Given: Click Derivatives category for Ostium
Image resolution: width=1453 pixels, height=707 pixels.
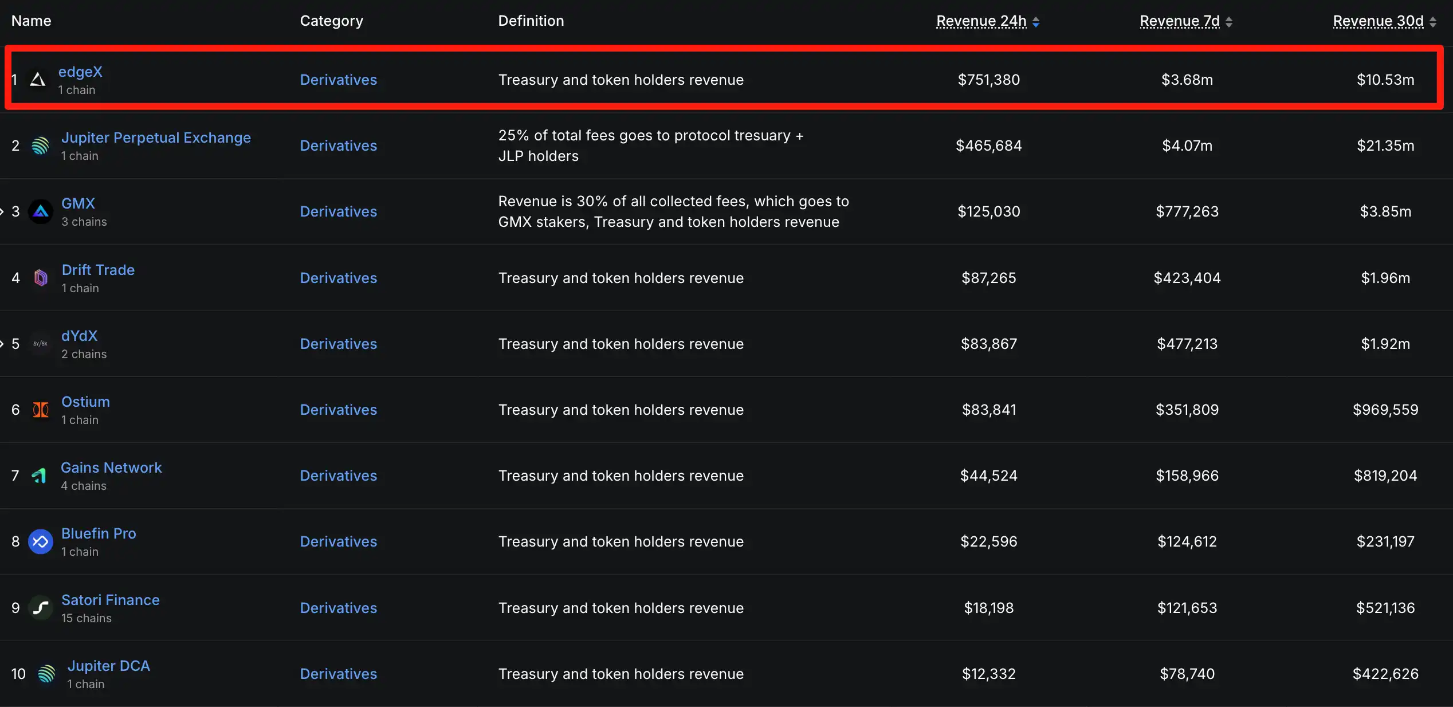Looking at the screenshot, I should tap(338, 410).
